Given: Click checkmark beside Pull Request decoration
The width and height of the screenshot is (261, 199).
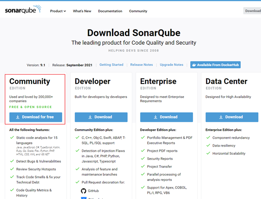Looking at the screenshot, I should pyautogui.click(x=78, y=182).
